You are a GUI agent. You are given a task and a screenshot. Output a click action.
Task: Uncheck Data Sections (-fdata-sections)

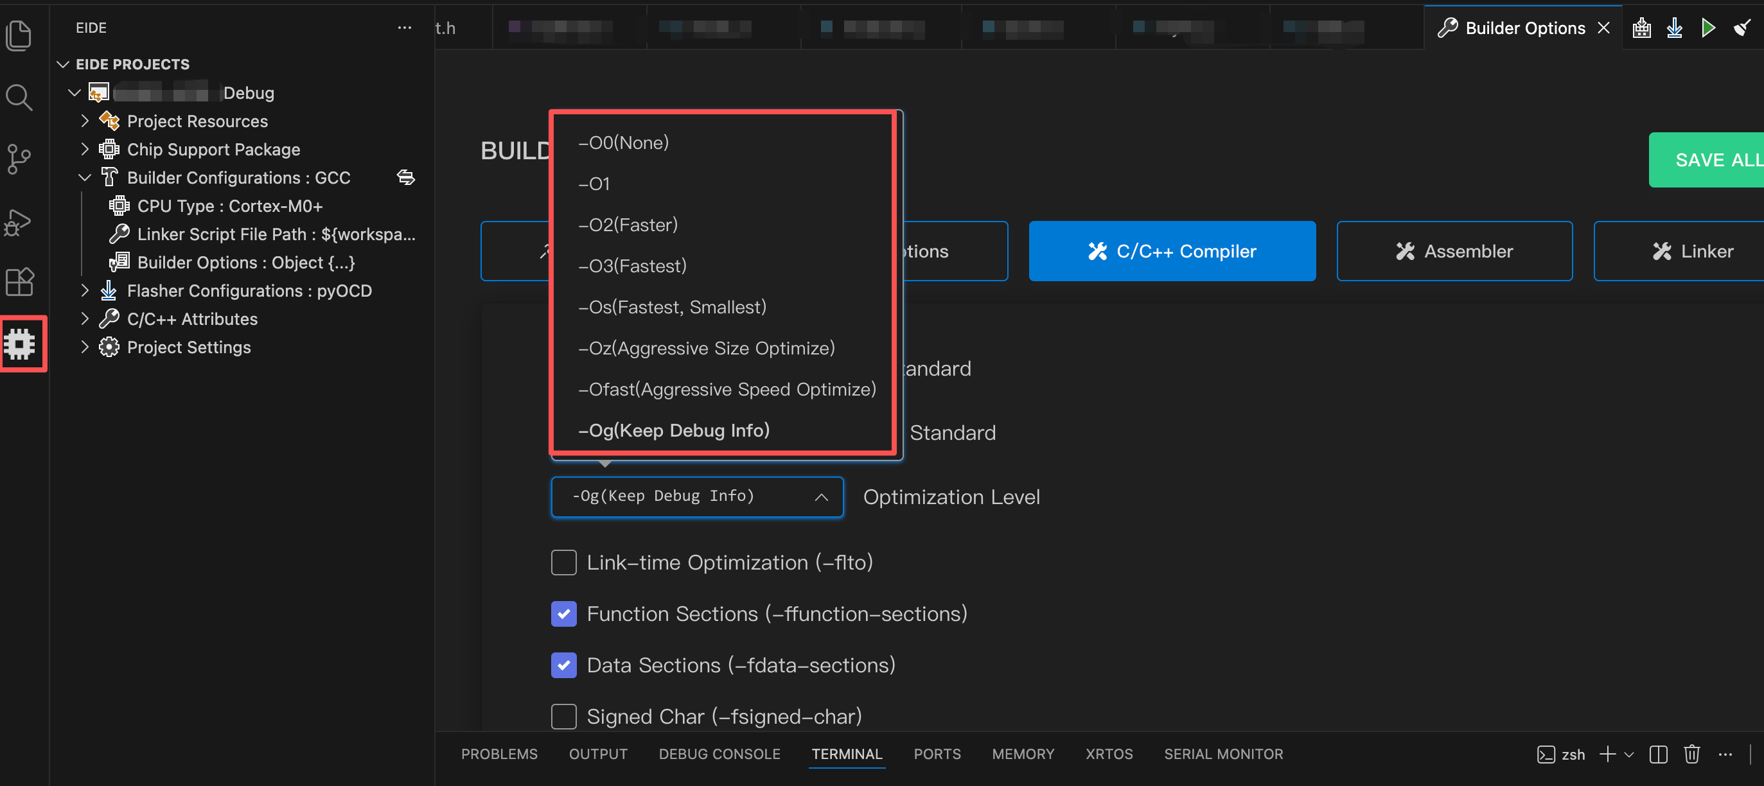pyautogui.click(x=563, y=665)
